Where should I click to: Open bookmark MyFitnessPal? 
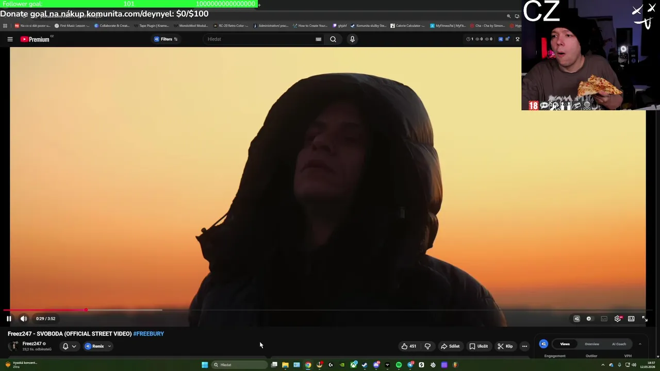448,26
